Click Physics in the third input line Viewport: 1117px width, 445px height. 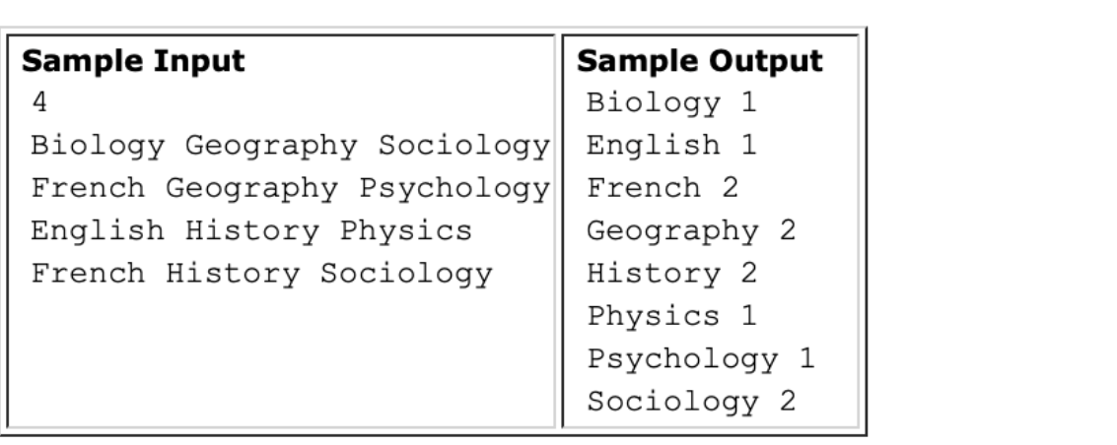(x=406, y=231)
